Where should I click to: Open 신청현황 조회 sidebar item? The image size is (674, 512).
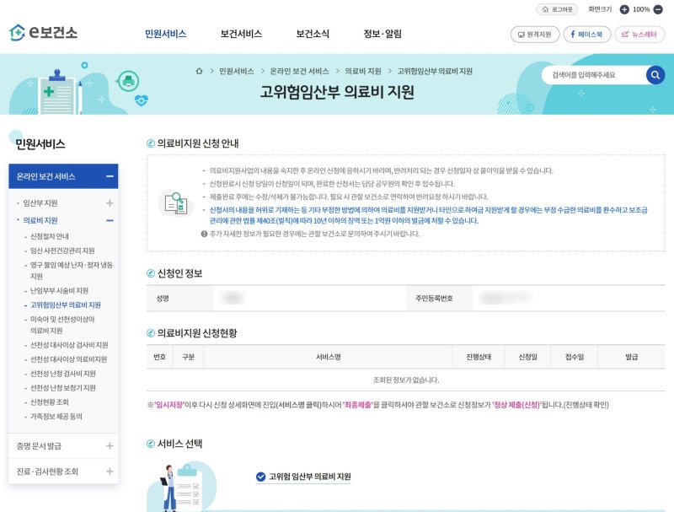point(50,402)
